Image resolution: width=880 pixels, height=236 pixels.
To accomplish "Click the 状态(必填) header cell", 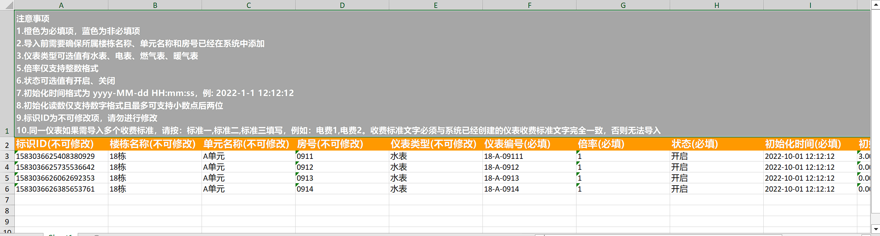I will [717, 144].
